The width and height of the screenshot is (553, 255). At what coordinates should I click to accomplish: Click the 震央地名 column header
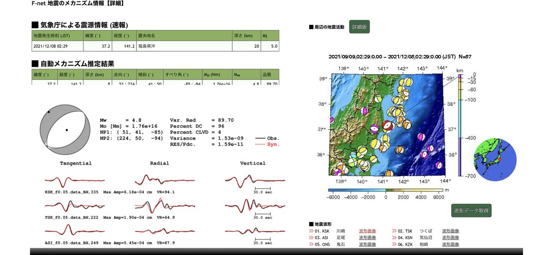click(x=183, y=35)
